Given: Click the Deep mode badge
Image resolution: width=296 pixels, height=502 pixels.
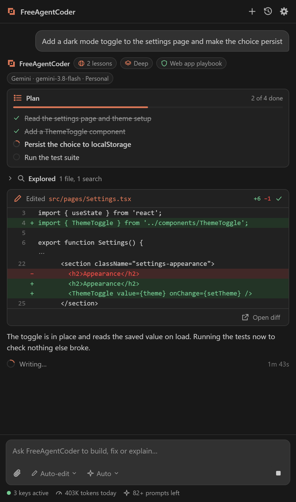Looking at the screenshot, I should (x=136, y=63).
